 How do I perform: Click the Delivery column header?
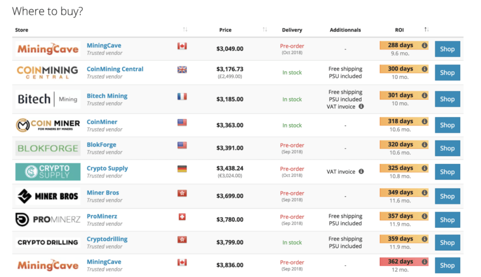292,30
